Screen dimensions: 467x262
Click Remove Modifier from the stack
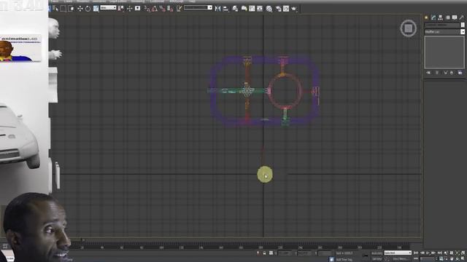pos(452,73)
